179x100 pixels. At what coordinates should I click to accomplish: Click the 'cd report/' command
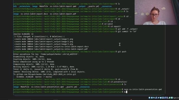coord(116,26)
